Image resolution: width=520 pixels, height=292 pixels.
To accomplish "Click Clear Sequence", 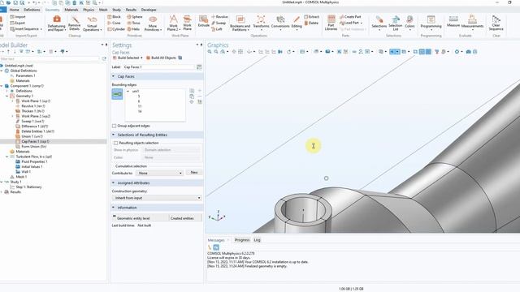I will 496,24.
